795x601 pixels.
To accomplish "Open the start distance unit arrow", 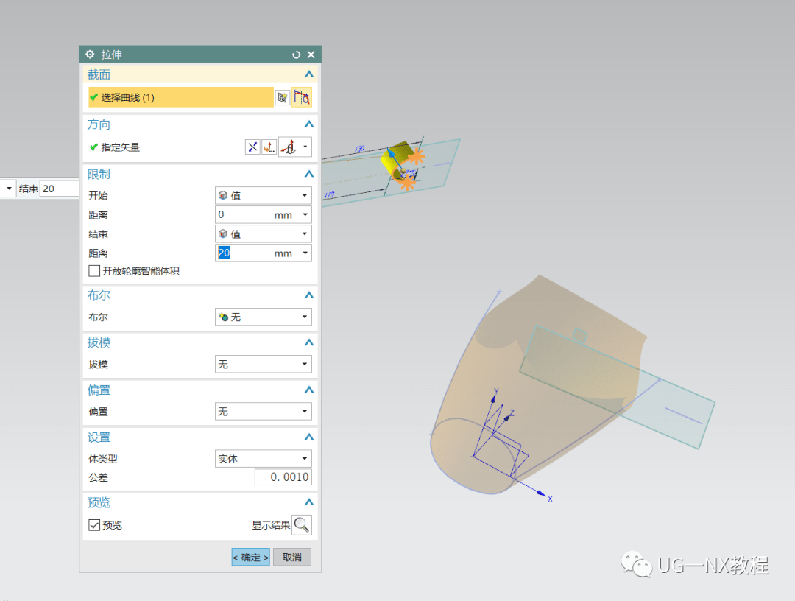I will [305, 214].
